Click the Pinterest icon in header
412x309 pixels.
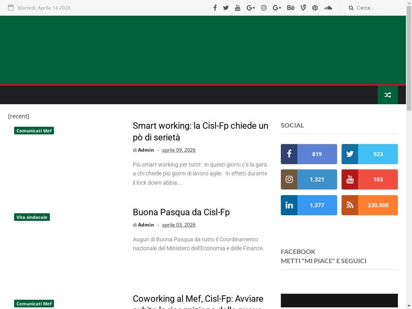pyautogui.click(x=315, y=8)
